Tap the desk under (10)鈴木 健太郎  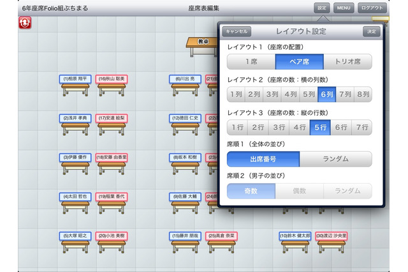coord(295,247)
